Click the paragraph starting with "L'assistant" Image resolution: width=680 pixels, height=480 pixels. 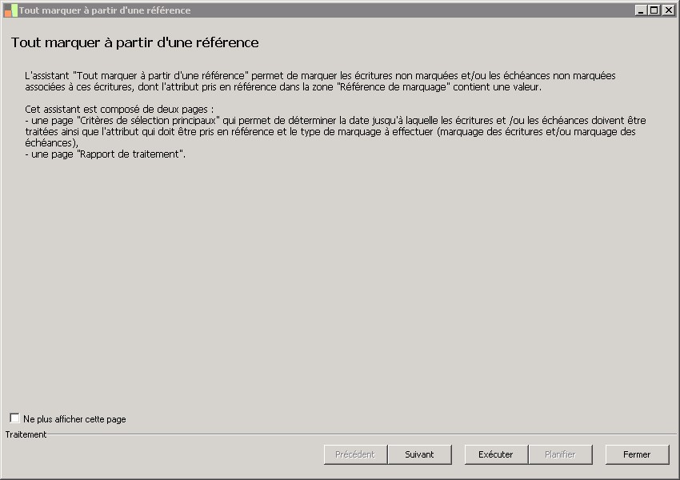[x=320, y=76]
